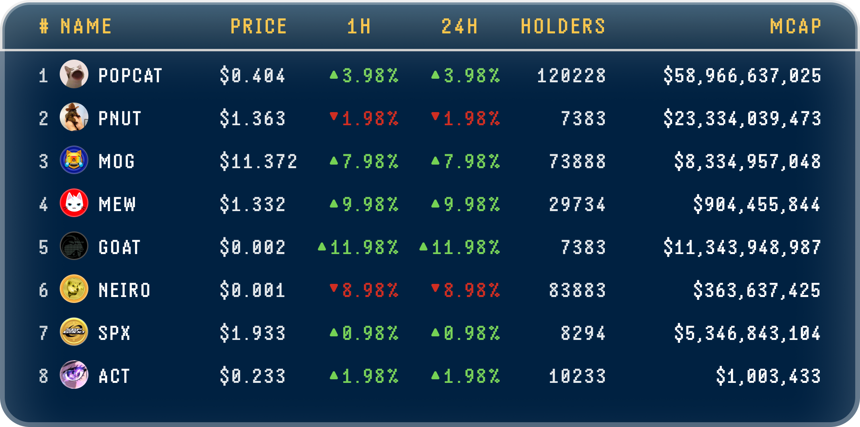The height and width of the screenshot is (427, 860).
Task: Sort by MCAP column header
Action: pos(795,27)
